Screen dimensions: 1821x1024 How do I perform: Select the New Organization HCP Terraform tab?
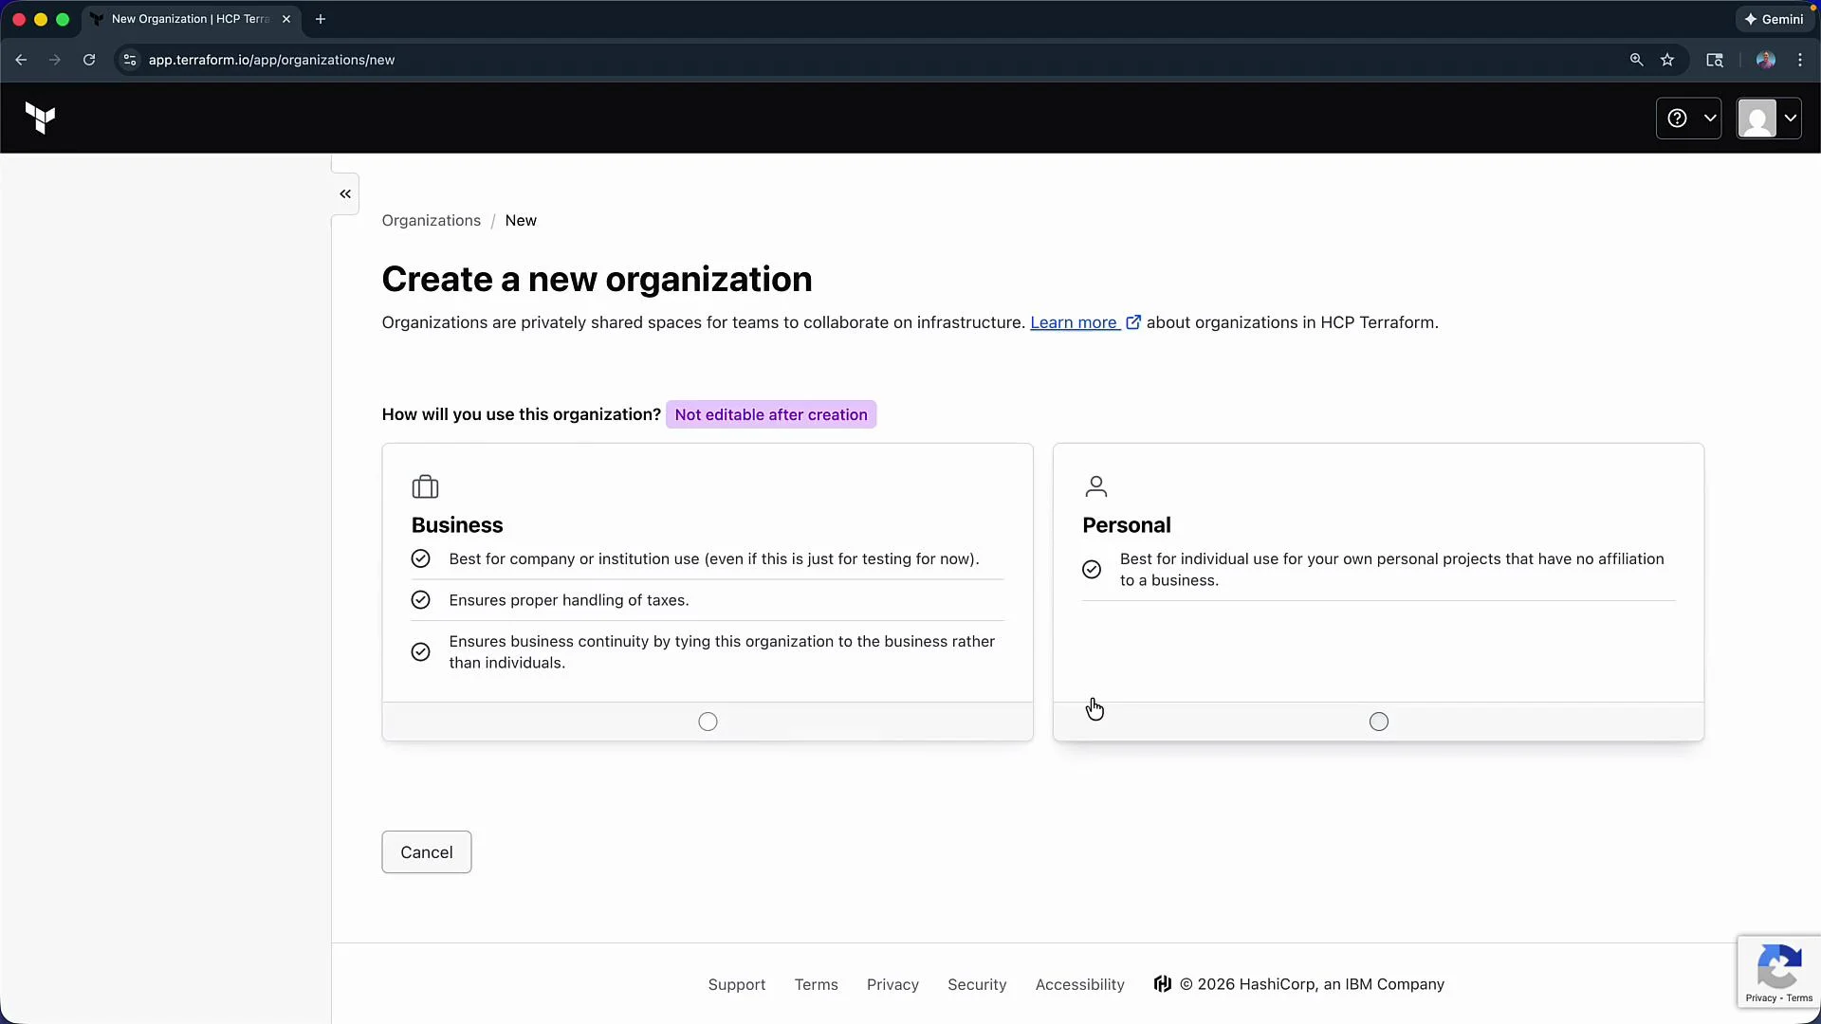[190, 19]
